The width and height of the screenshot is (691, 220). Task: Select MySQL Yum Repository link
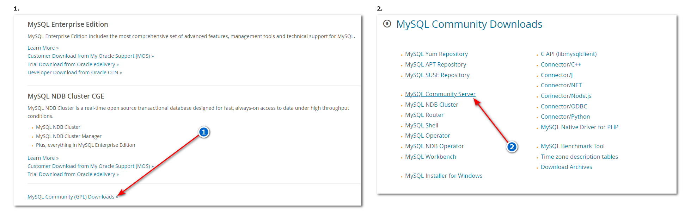tap(436, 54)
